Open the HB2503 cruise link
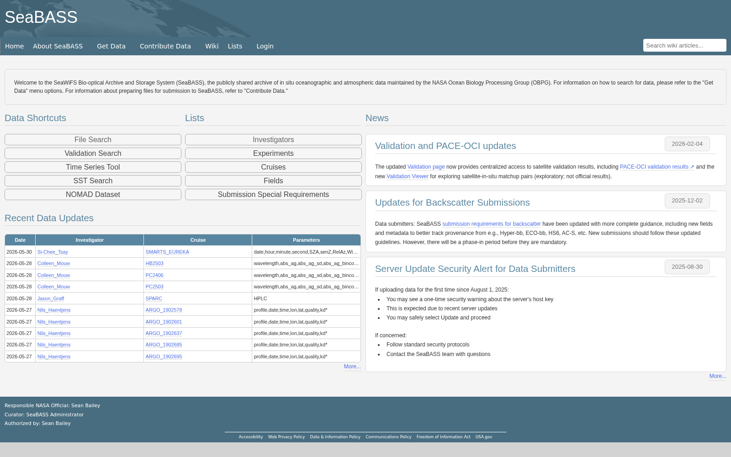The image size is (731, 457). 154,264
